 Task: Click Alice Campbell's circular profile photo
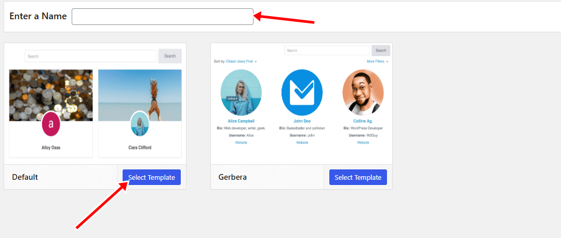coord(241,92)
